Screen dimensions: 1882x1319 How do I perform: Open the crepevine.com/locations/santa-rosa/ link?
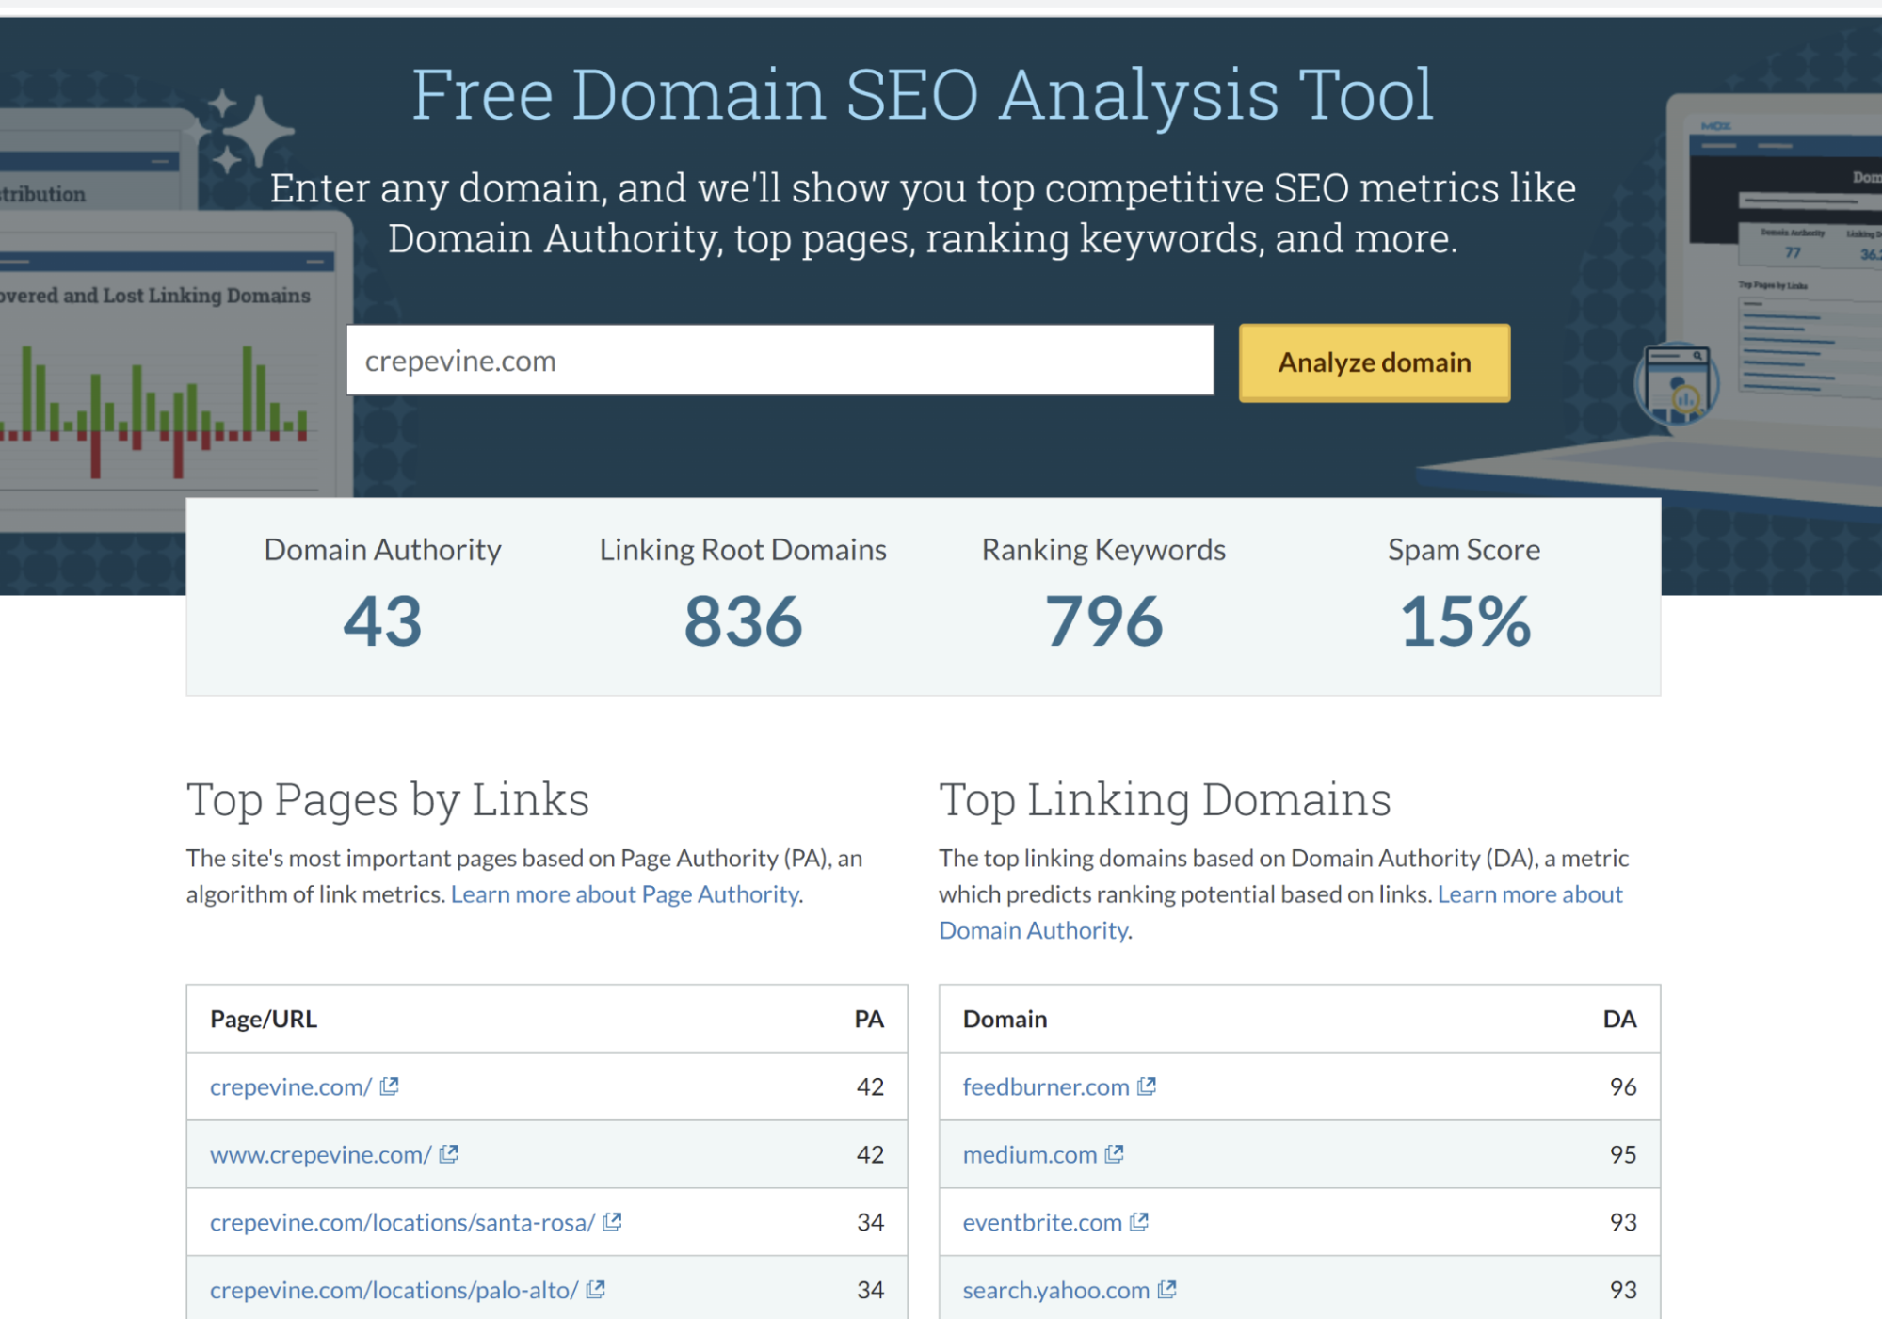402,1223
